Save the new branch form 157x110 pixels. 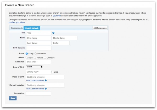[x=13, y=98]
